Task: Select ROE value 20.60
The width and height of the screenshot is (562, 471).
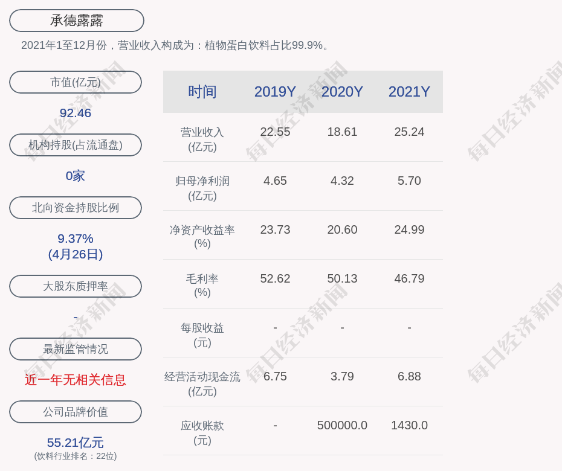Action: 342,229
